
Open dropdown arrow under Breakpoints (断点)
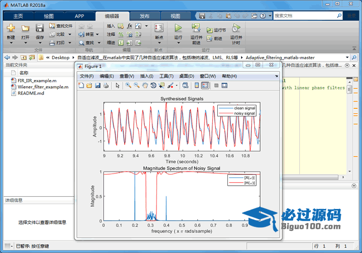point(159,43)
